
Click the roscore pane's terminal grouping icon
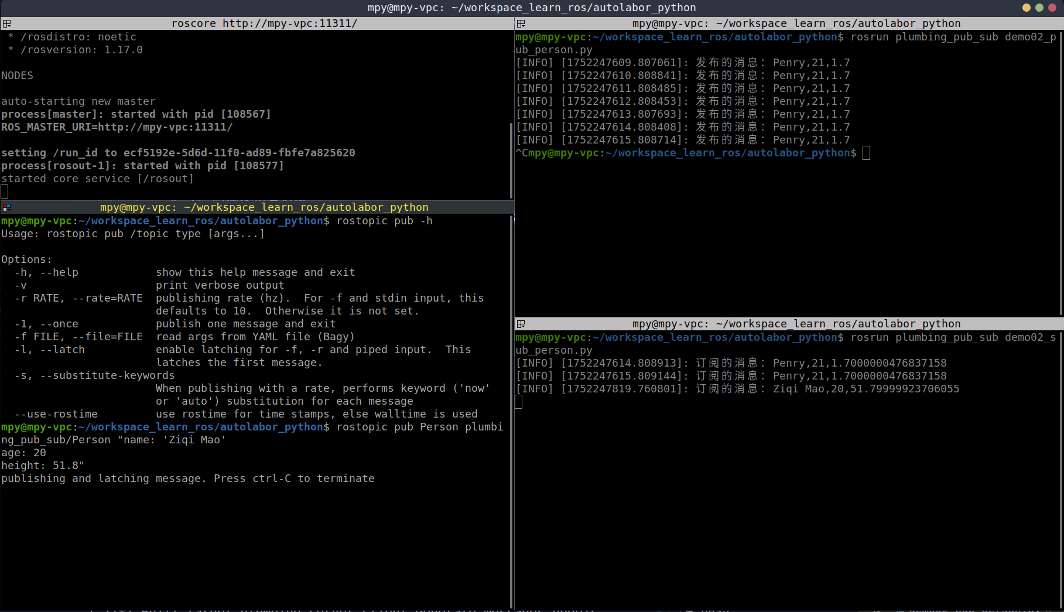(x=6, y=23)
